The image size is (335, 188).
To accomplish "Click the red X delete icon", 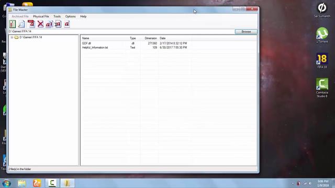I will (40, 24).
